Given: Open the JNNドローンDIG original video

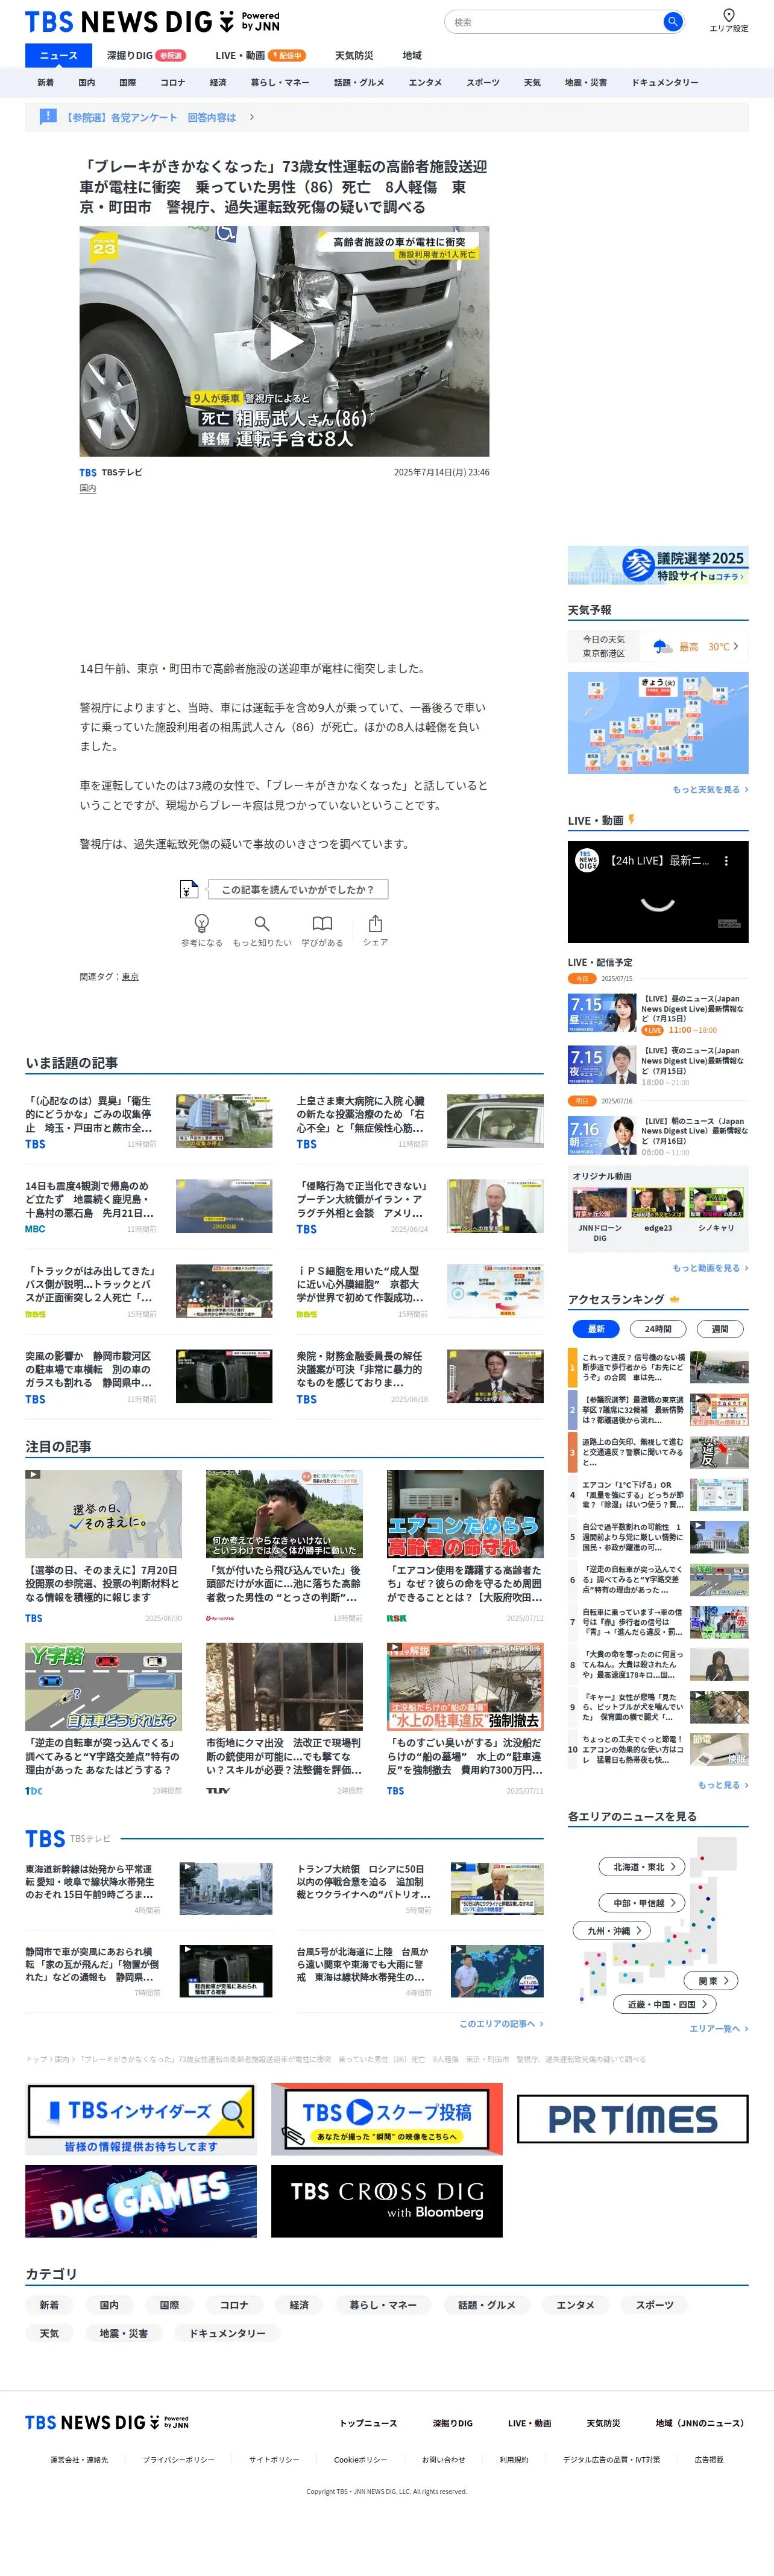Looking at the screenshot, I should (x=599, y=1215).
